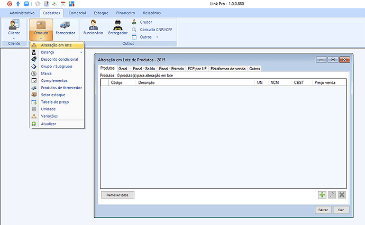Open the Administrativo ribbon tab
Viewport: 365px width, 225px height.
(x=22, y=13)
